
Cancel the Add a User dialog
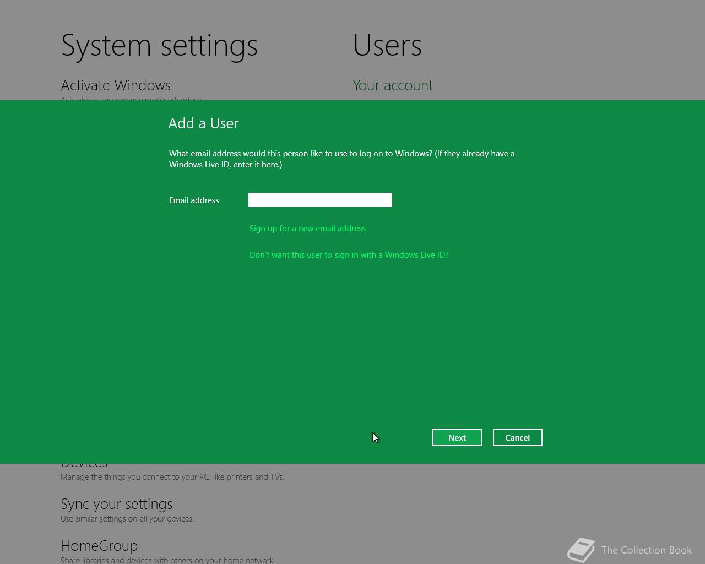coord(518,437)
